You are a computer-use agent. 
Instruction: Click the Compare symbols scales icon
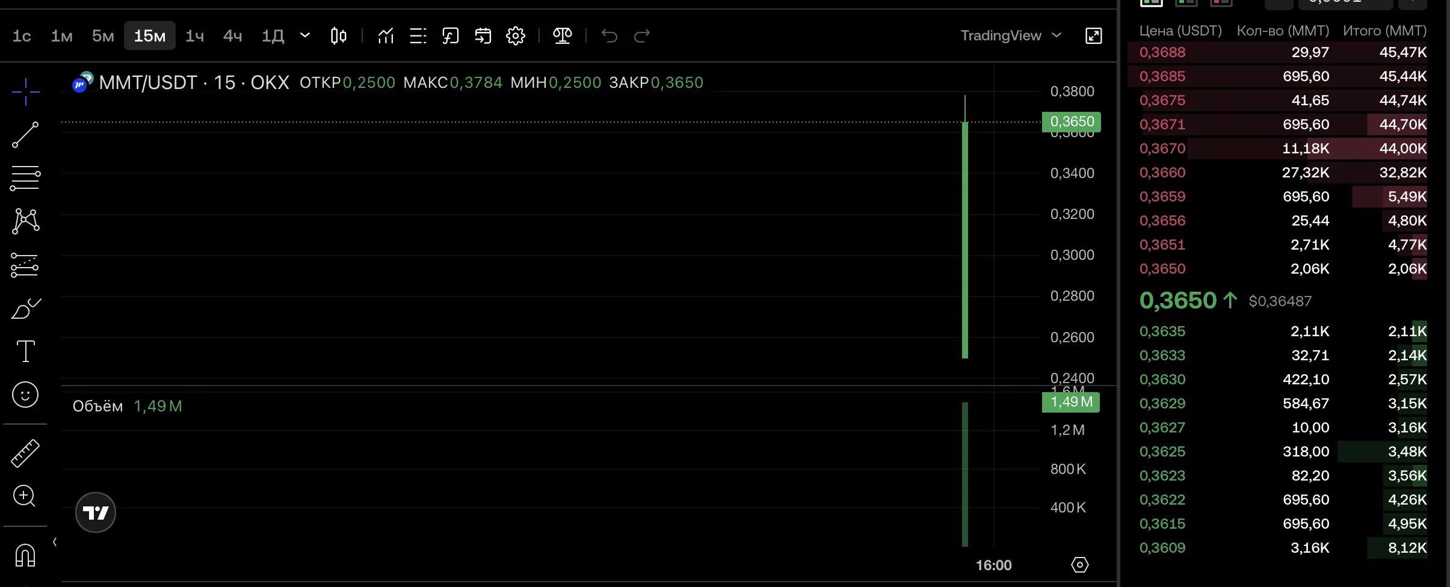click(x=561, y=36)
